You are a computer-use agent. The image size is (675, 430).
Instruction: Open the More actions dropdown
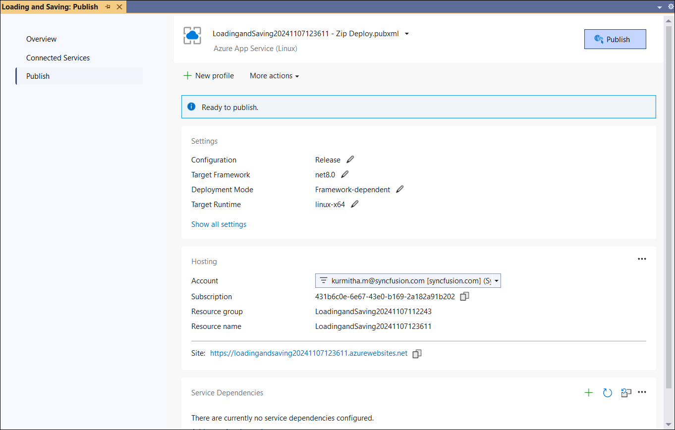pyautogui.click(x=274, y=76)
